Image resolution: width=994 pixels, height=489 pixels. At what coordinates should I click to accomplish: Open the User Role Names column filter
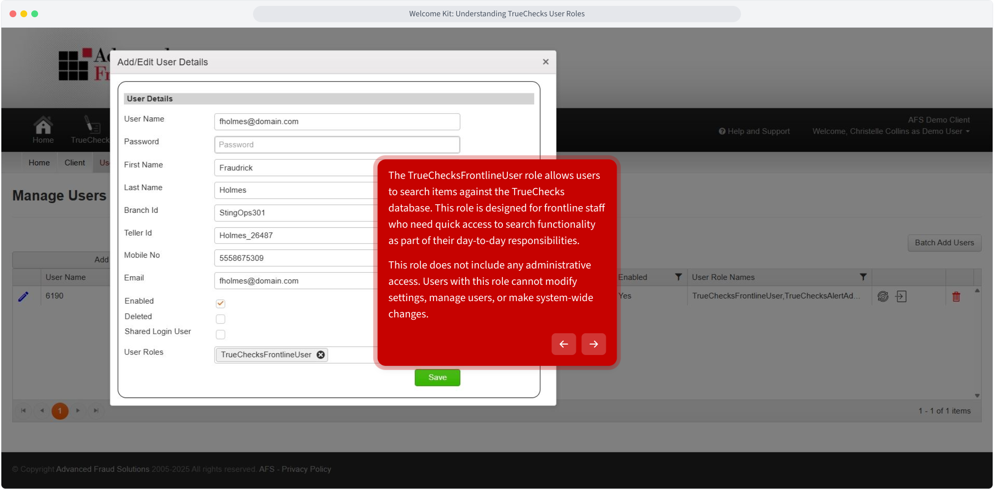[863, 277]
